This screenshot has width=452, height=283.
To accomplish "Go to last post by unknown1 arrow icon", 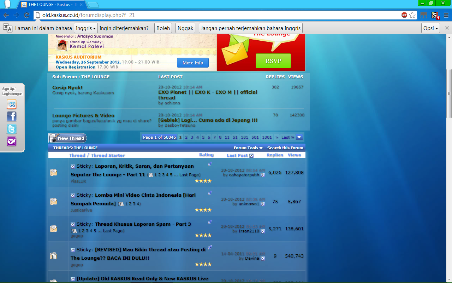I will point(262,204).
